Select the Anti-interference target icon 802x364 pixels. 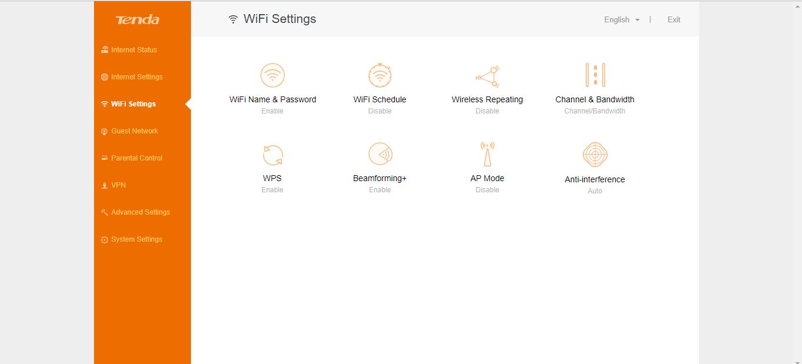[x=595, y=155]
